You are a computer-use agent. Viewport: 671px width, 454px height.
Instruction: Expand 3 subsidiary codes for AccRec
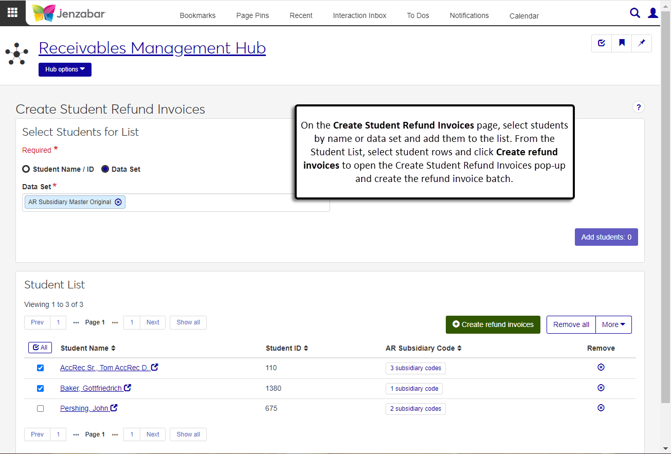pyautogui.click(x=415, y=368)
